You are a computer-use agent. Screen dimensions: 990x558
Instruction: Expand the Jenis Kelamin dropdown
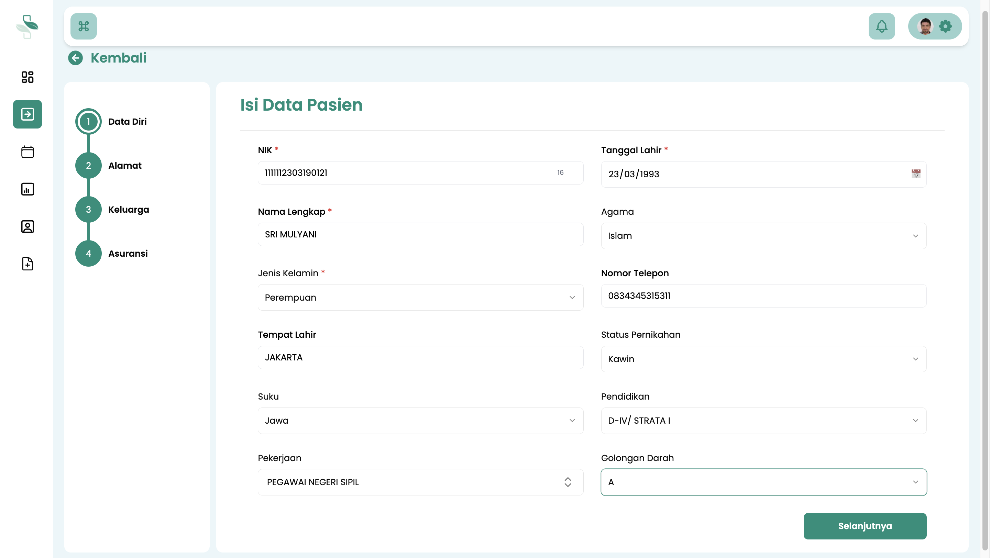pyautogui.click(x=420, y=297)
